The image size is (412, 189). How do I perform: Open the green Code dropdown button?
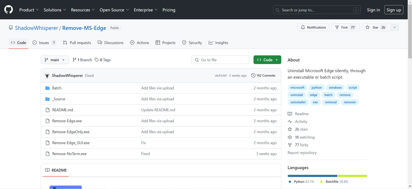coord(267,60)
